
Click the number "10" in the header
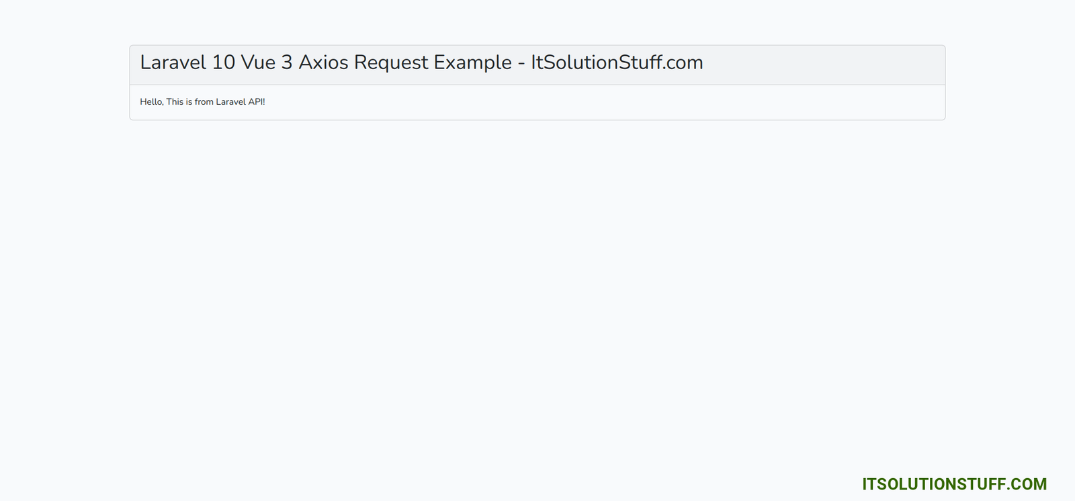click(x=224, y=62)
